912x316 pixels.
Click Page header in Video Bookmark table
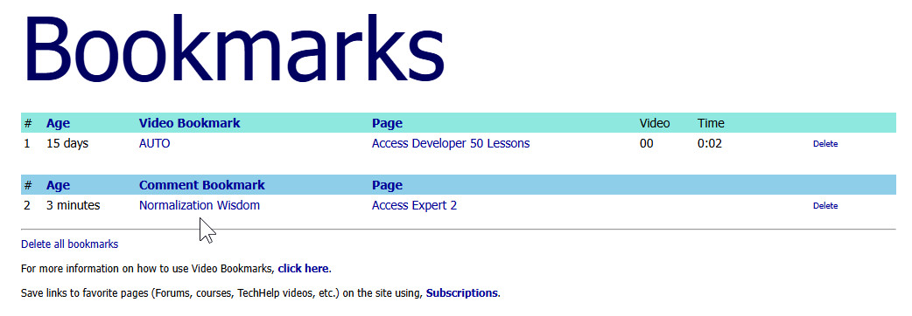click(388, 123)
